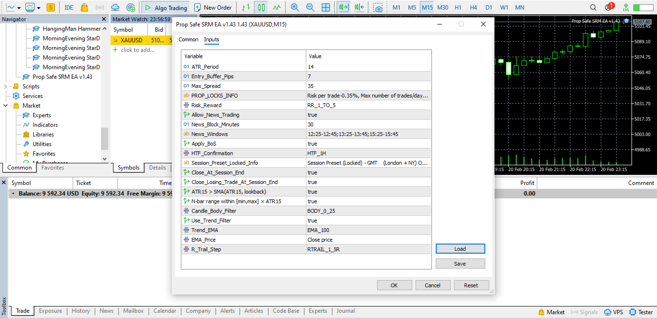Click the chart type line icon at toolbar start
This screenshot has height=319, width=657.
(x=11, y=8)
